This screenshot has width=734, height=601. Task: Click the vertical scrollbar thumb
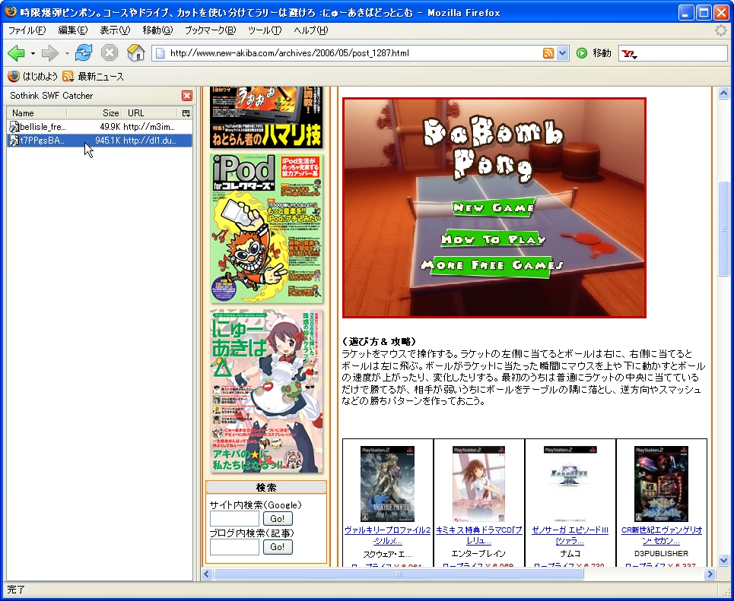723,229
